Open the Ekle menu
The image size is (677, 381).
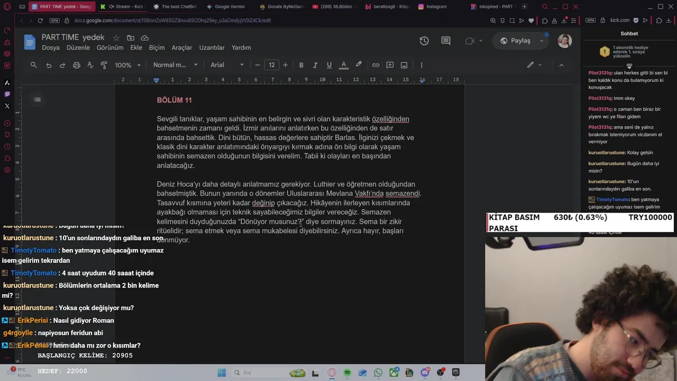coord(136,48)
